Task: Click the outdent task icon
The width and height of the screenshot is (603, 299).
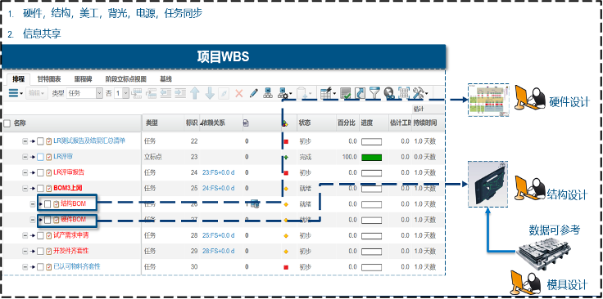Action: [x=165, y=93]
